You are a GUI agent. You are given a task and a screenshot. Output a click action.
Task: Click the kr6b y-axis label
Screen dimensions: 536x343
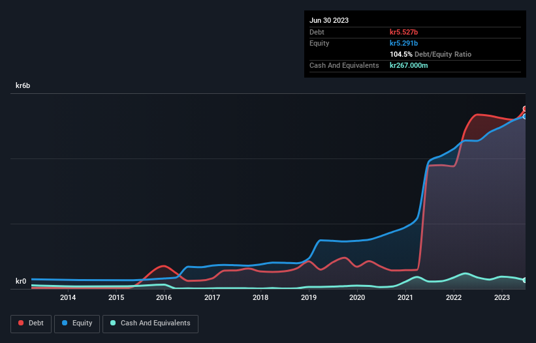tap(23, 85)
